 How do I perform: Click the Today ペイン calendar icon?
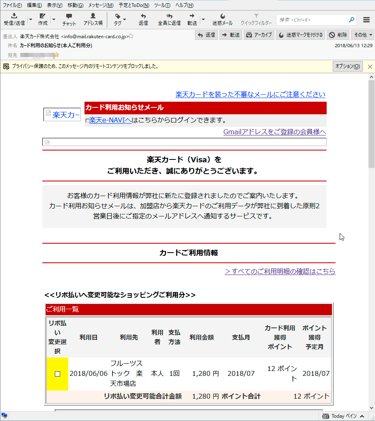tap(325, 416)
